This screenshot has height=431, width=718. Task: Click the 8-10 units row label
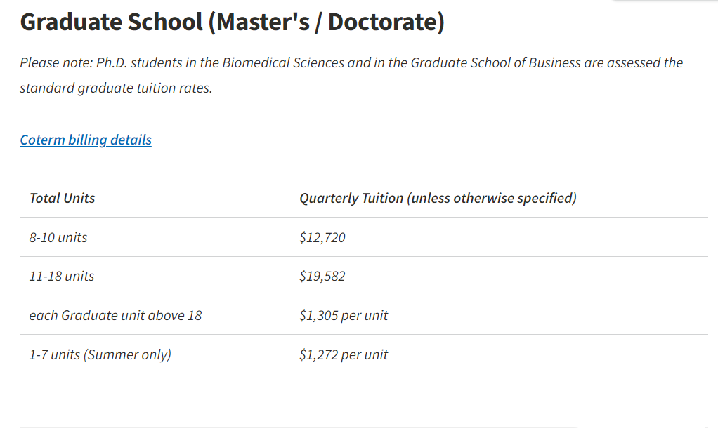pos(58,237)
